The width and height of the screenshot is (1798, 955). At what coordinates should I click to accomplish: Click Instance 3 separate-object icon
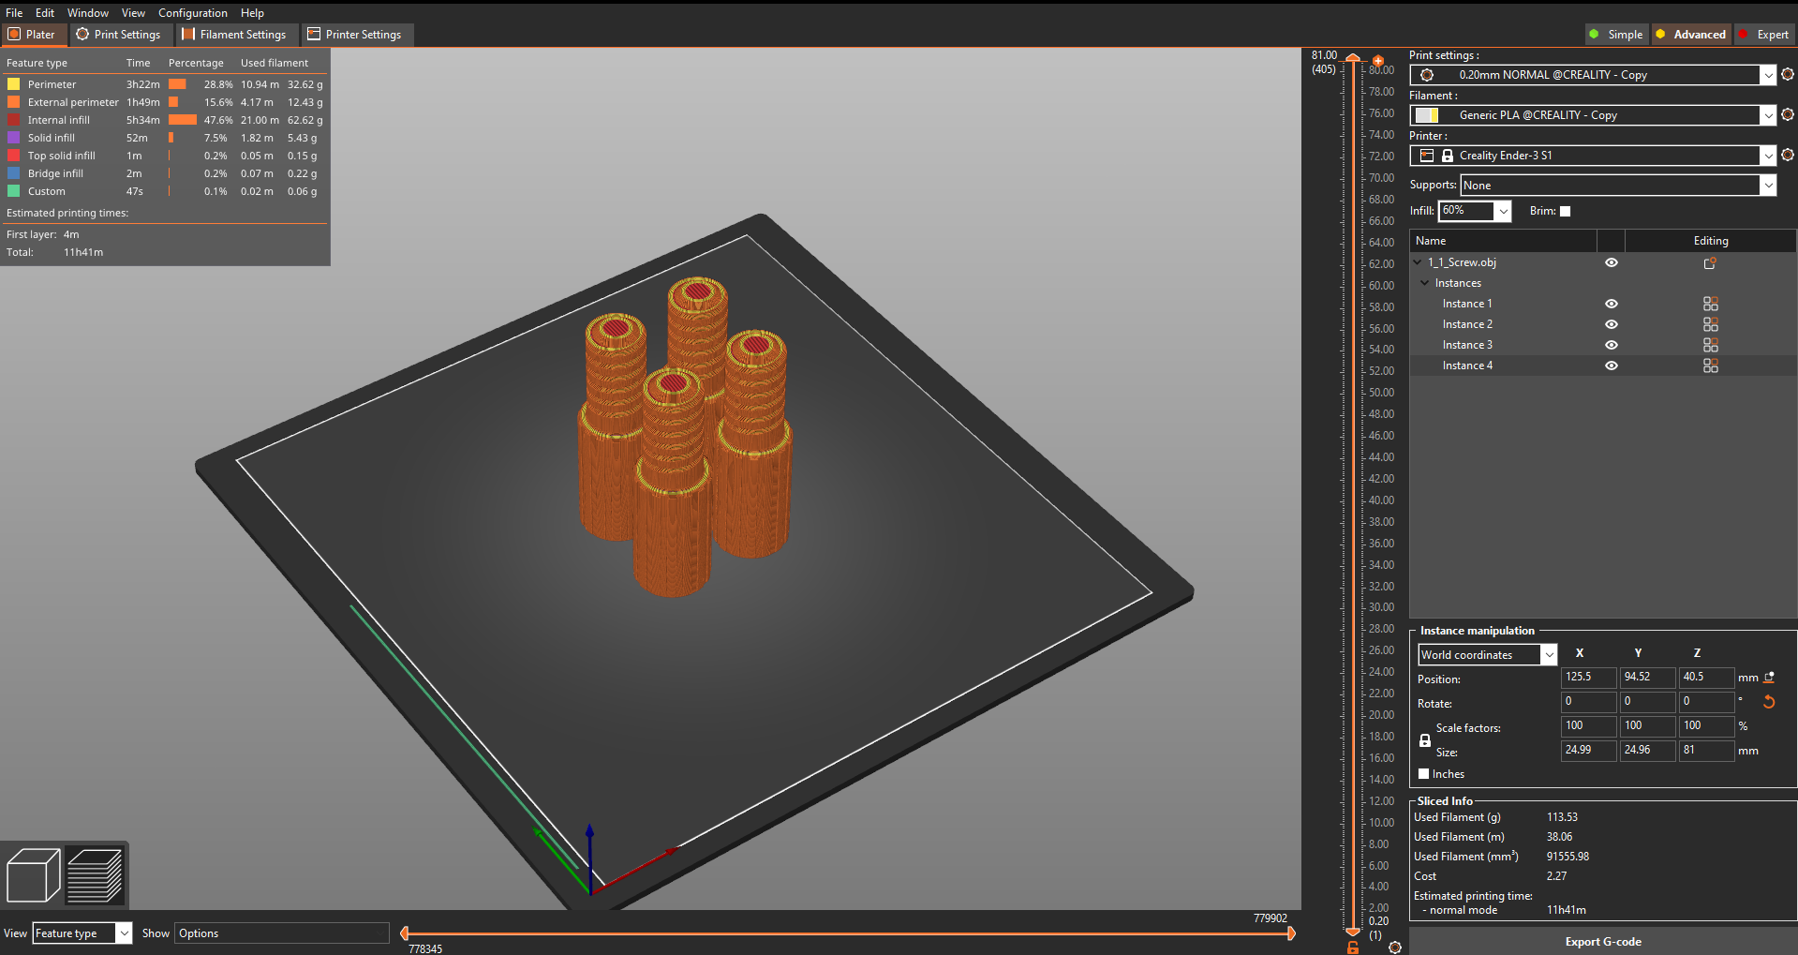point(1711,345)
